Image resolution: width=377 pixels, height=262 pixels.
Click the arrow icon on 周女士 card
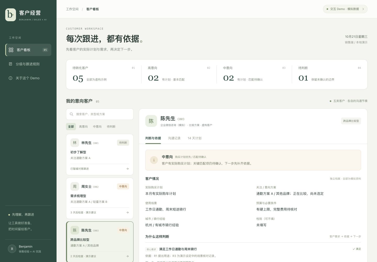[127, 212]
